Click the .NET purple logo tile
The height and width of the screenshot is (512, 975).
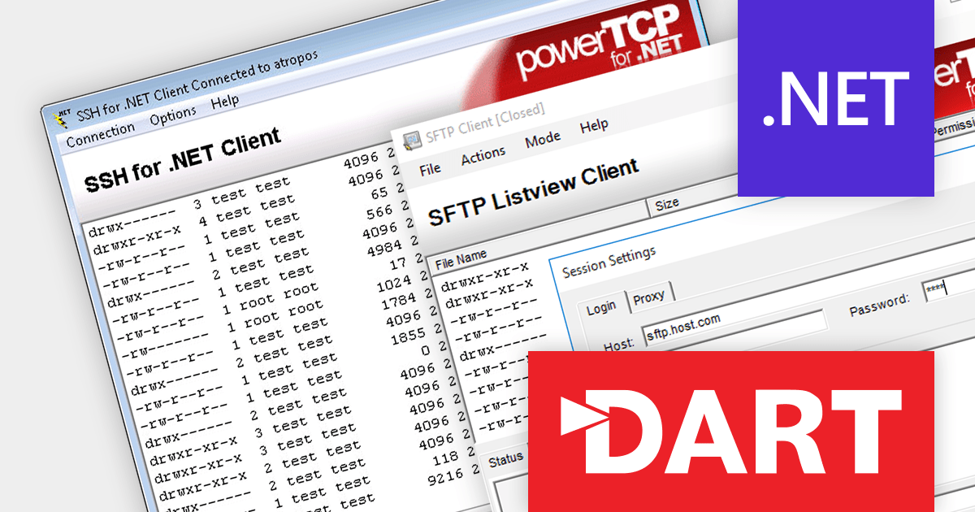click(835, 98)
